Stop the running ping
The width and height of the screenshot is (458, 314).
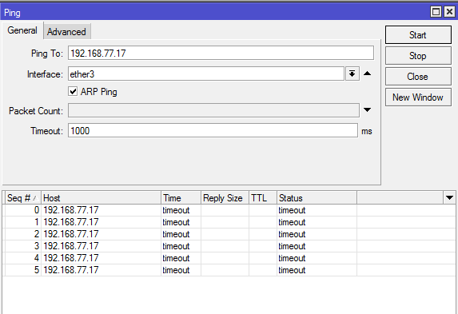418,56
